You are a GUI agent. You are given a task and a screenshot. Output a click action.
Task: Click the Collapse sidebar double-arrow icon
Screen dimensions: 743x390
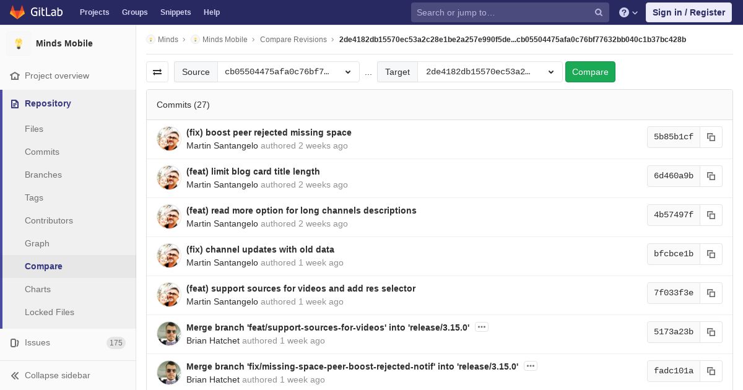[x=15, y=375]
